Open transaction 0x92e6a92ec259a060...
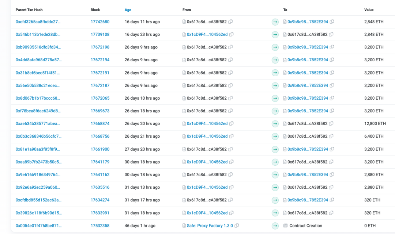The width and height of the screenshot is (395, 234). point(38,187)
